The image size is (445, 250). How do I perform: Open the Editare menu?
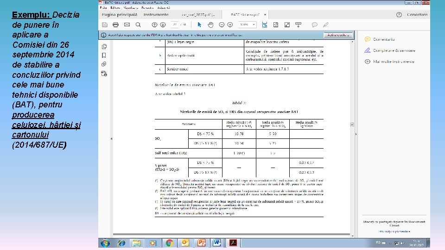pos(115,8)
